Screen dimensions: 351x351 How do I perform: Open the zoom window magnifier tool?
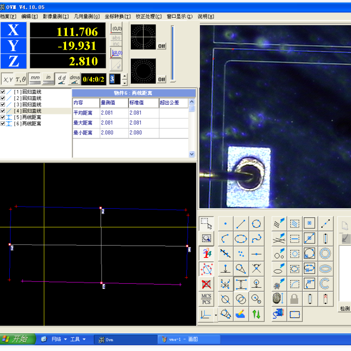[206, 238]
